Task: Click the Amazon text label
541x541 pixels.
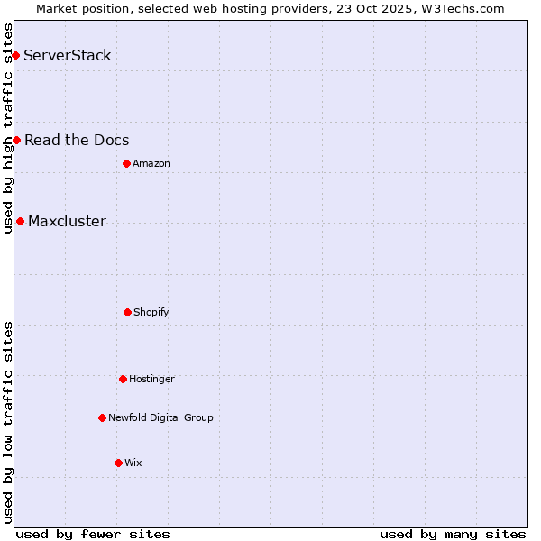Action: coord(151,163)
